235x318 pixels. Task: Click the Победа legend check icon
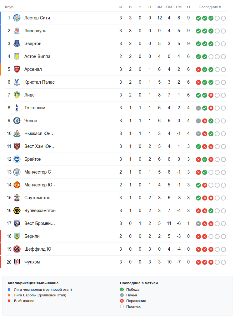(122, 289)
